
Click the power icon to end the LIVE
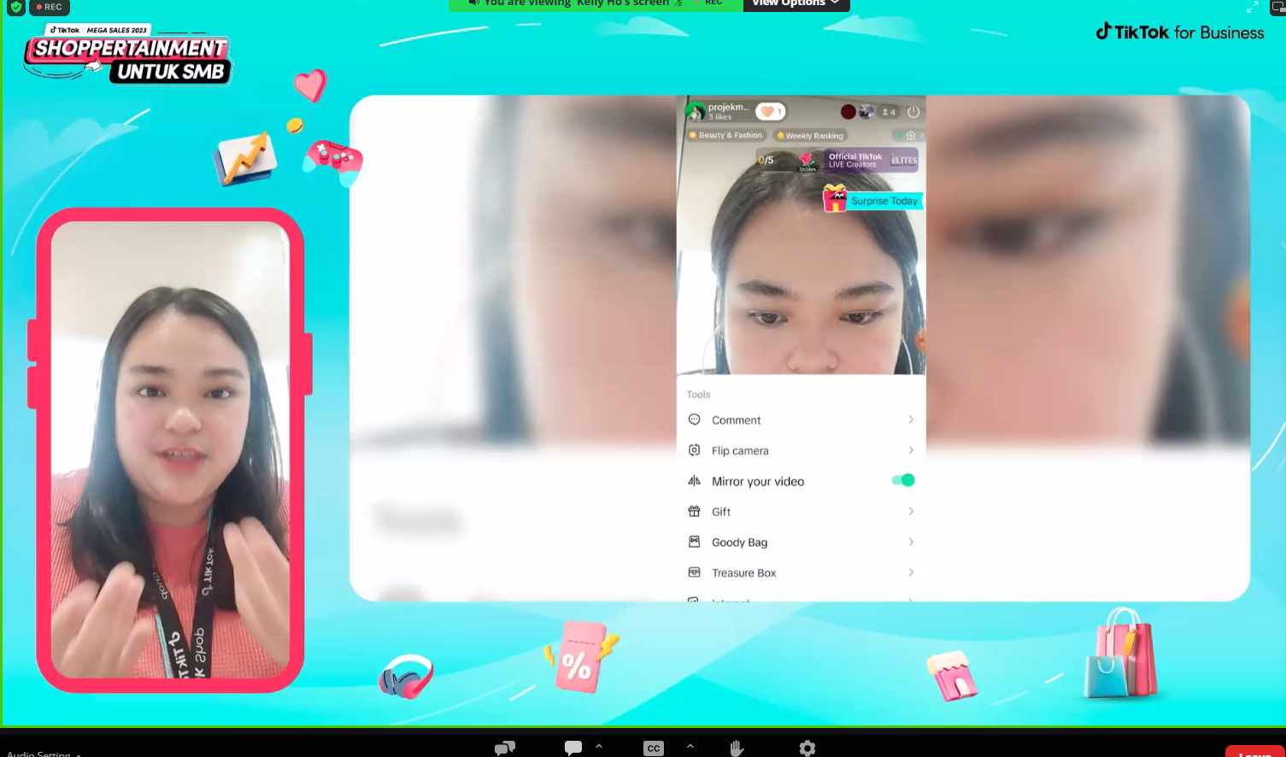coord(913,112)
